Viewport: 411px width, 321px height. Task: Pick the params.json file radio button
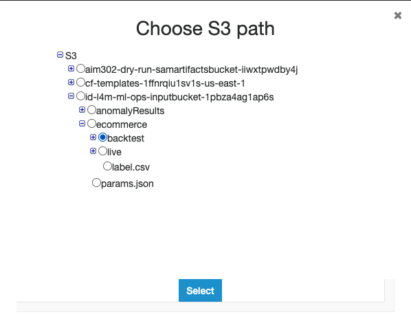point(96,182)
